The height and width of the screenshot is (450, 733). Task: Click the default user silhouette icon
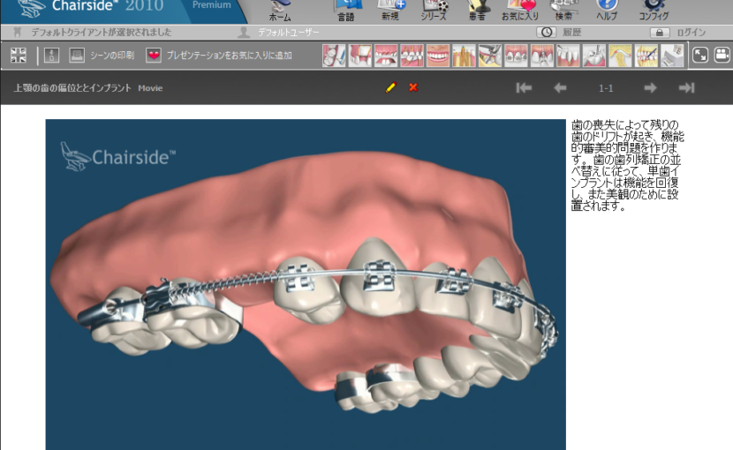pyautogui.click(x=243, y=33)
